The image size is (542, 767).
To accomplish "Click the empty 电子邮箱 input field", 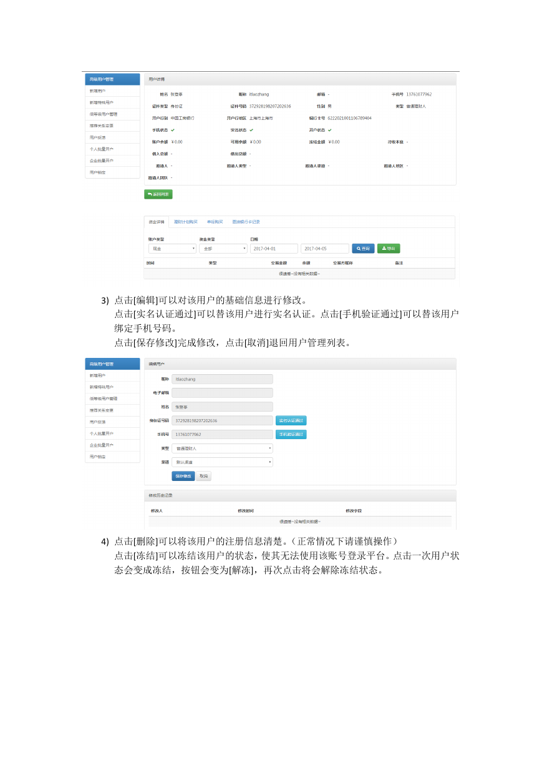I will pos(222,393).
